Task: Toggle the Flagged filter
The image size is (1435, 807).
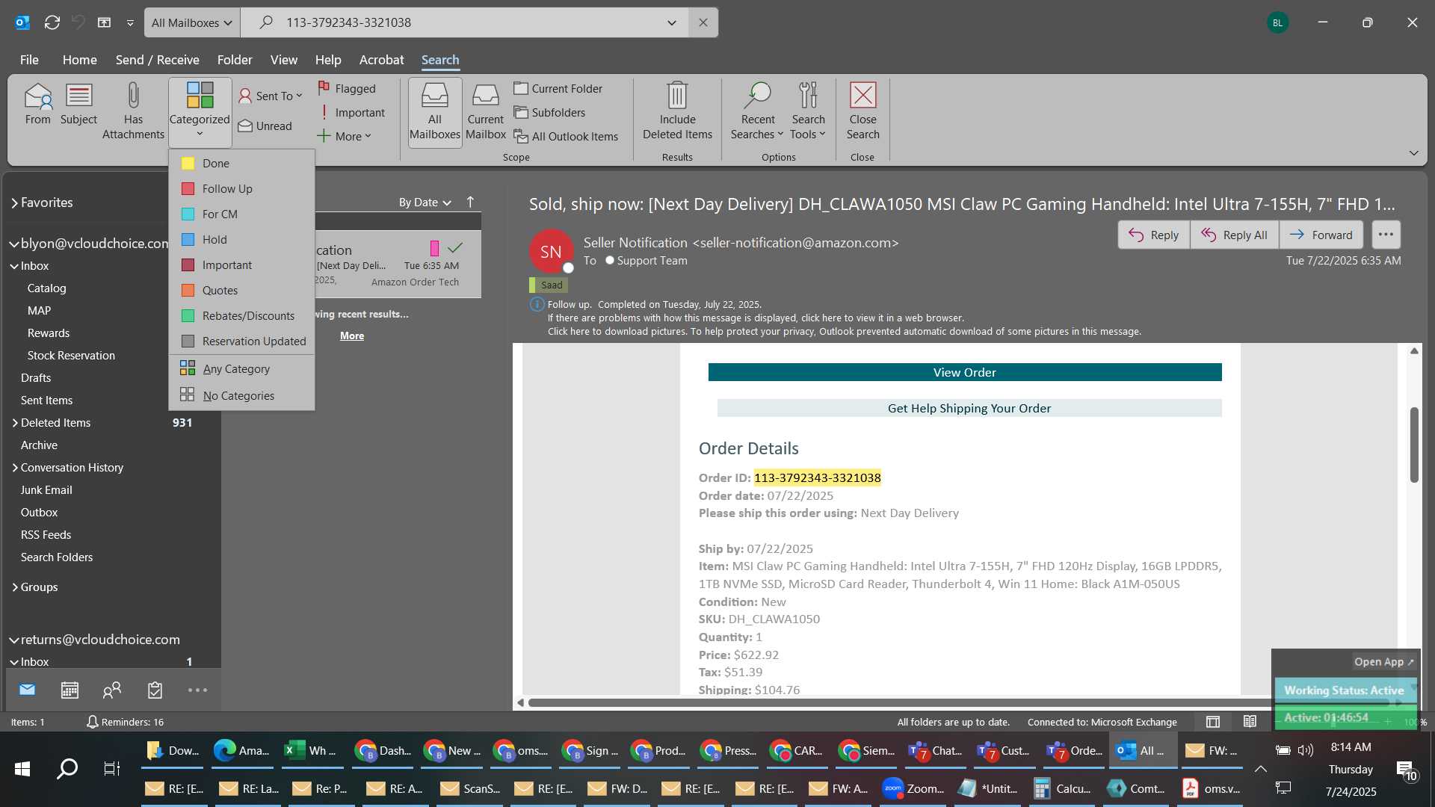Action: point(347,88)
